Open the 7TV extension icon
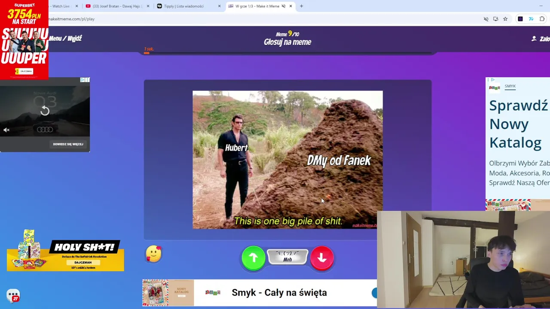 (531, 19)
